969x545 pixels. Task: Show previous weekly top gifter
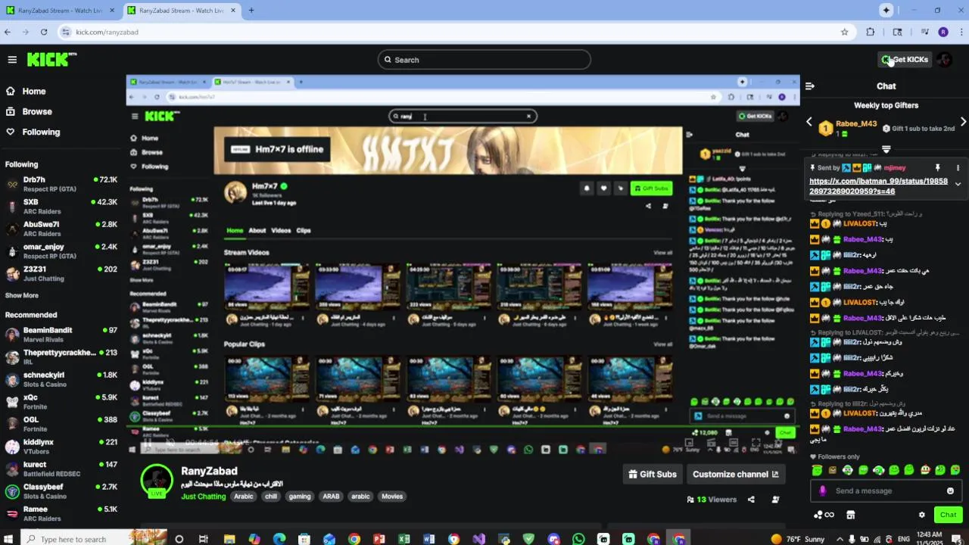[809, 122]
